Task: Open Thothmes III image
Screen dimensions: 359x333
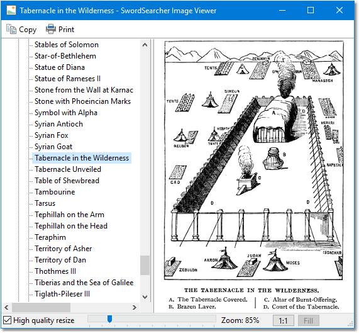Action: [55, 271]
